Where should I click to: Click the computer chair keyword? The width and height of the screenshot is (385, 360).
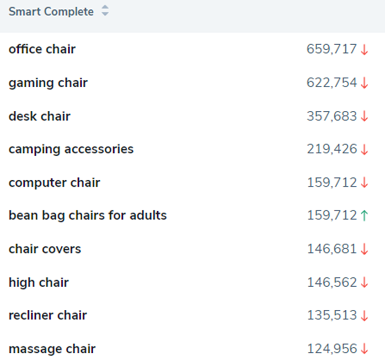(x=54, y=182)
